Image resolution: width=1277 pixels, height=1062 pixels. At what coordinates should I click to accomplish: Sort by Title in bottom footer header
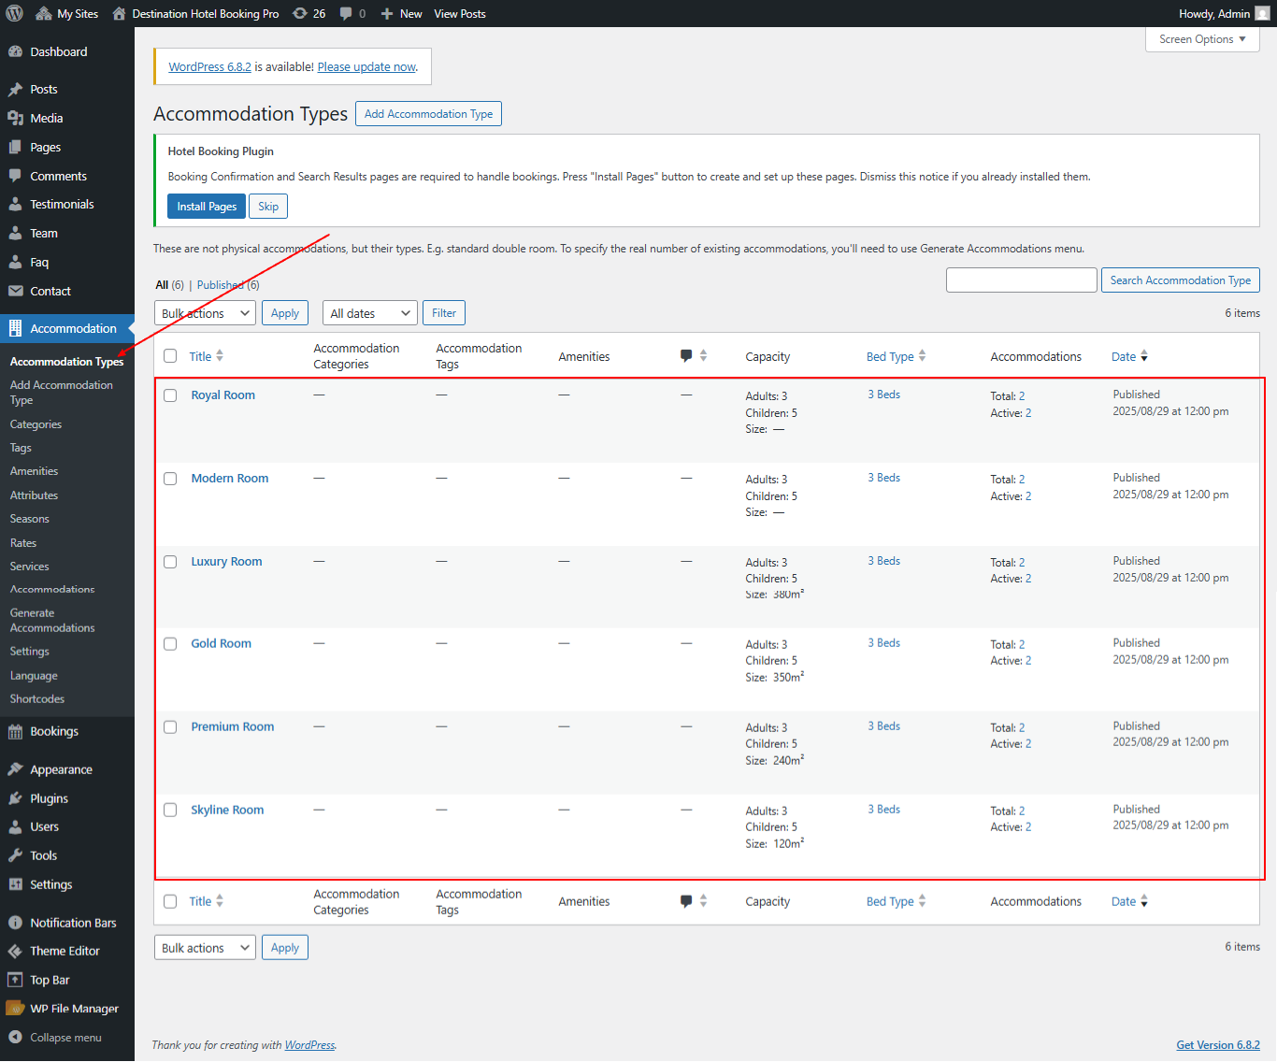[206, 901]
